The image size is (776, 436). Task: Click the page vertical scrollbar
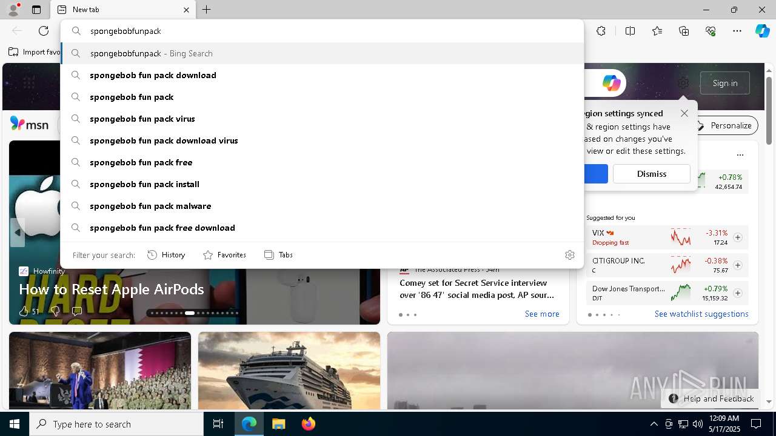point(769,111)
